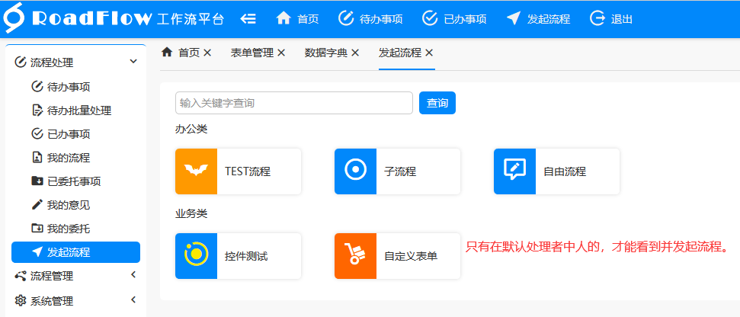
Task: Select 发起流程 in the sidebar
Action: [x=75, y=252]
